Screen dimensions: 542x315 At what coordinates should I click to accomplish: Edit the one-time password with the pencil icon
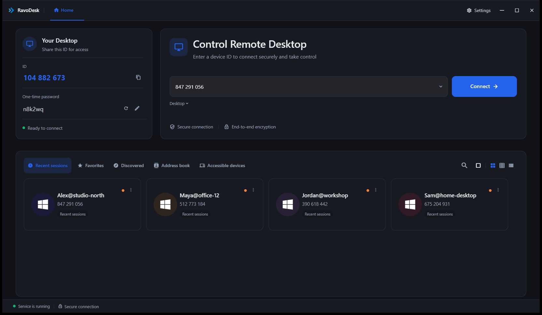click(x=137, y=108)
